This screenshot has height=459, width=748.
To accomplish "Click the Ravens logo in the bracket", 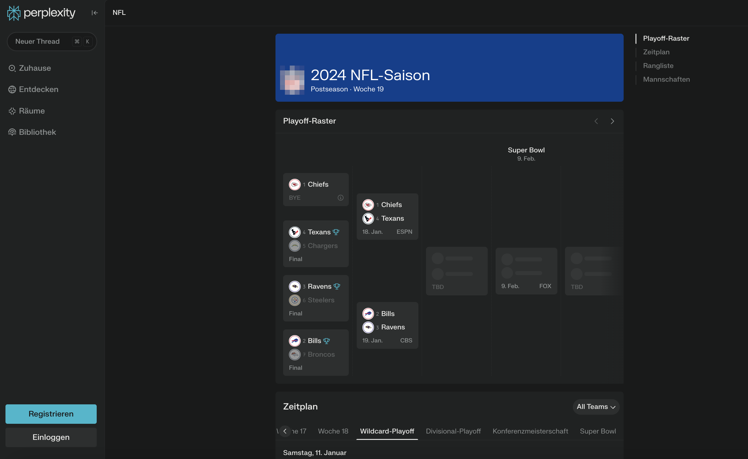I will tap(294, 286).
